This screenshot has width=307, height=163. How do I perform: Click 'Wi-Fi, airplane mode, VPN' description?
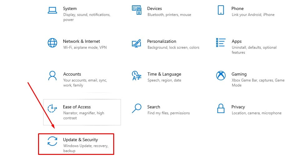pyautogui.click(x=85, y=47)
